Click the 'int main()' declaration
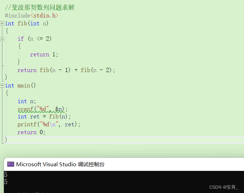This screenshot has height=193, width=244. tap(20, 86)
